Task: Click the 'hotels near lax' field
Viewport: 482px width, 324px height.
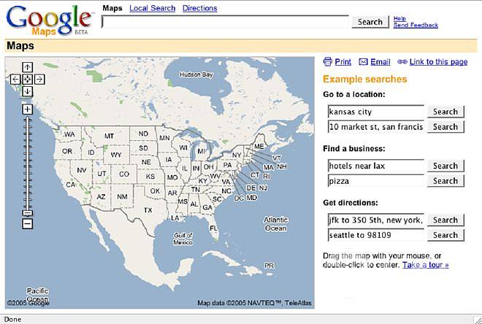Action: [x=376, y=166]
